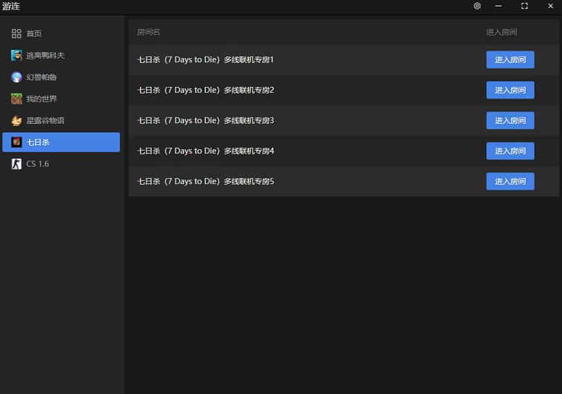The image size is (562, 394).
Task: Click 进入房间 button for 多线联机专房1
Action: [510, 60]
